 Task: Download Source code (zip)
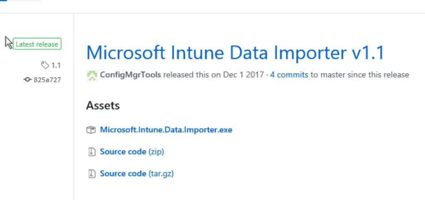point(132,152)
